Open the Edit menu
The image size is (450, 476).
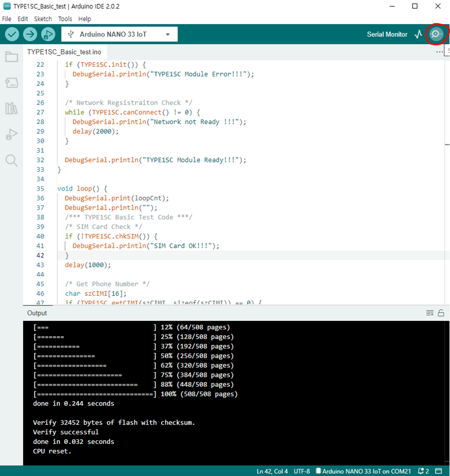[23, 19]
